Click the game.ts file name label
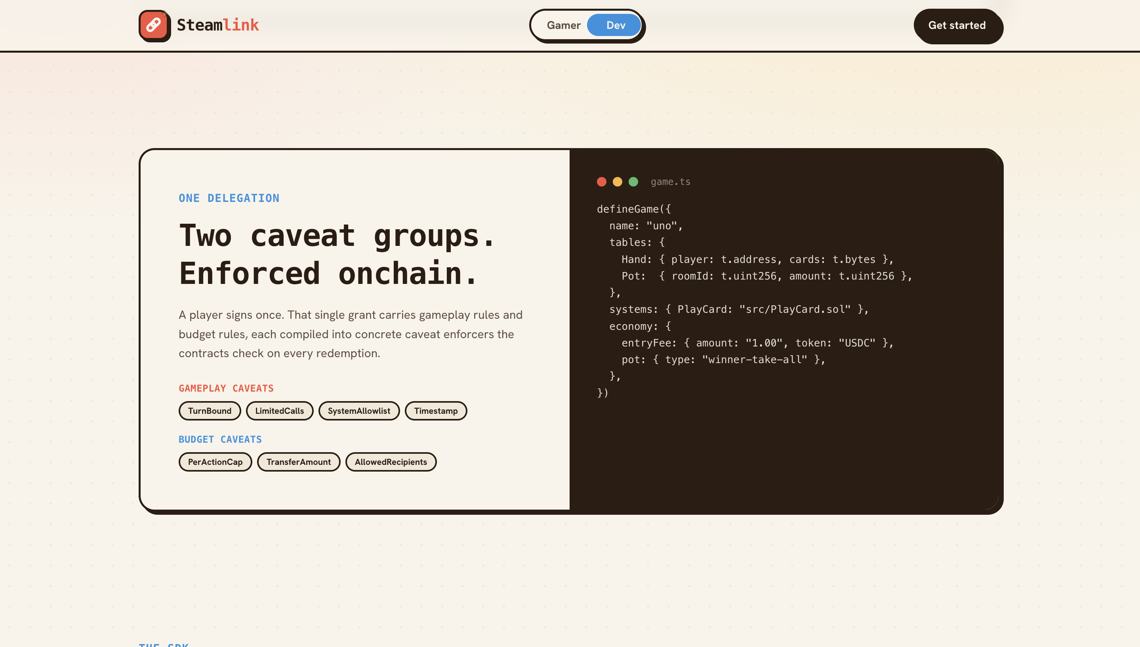 [671, 182]
